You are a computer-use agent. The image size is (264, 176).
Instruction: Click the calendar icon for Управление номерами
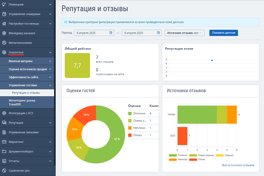[x=4, y=14]
